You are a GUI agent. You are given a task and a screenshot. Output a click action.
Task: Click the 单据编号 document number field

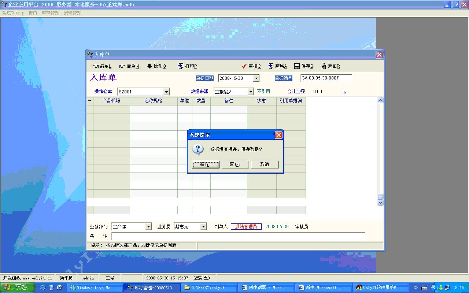point(326,78)
